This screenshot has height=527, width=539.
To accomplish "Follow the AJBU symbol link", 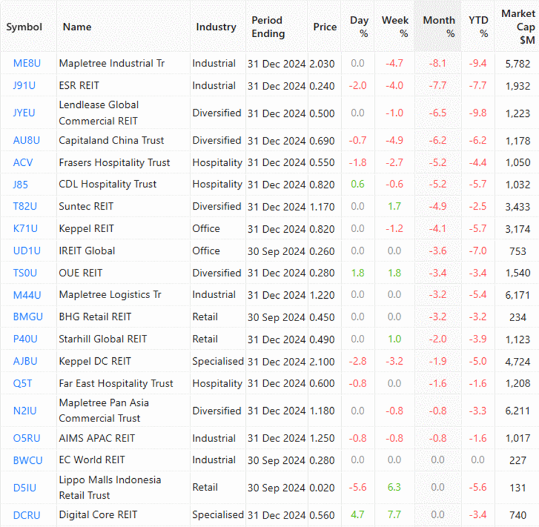I will coord(25,361).
